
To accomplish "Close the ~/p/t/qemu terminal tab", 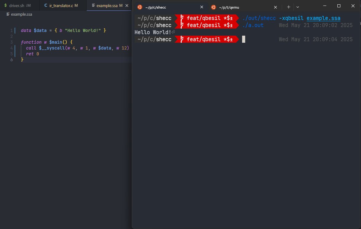I will coord(275,7).
